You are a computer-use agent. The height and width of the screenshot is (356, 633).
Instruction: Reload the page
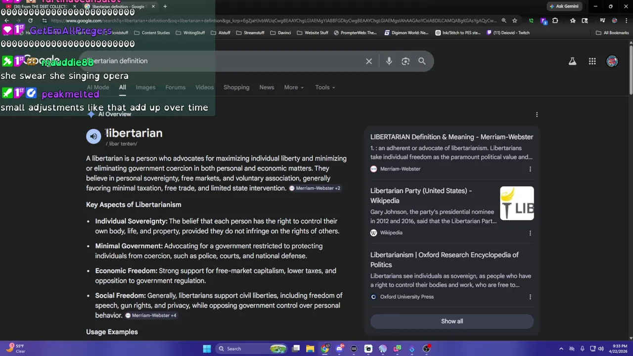tap(30, 21)
